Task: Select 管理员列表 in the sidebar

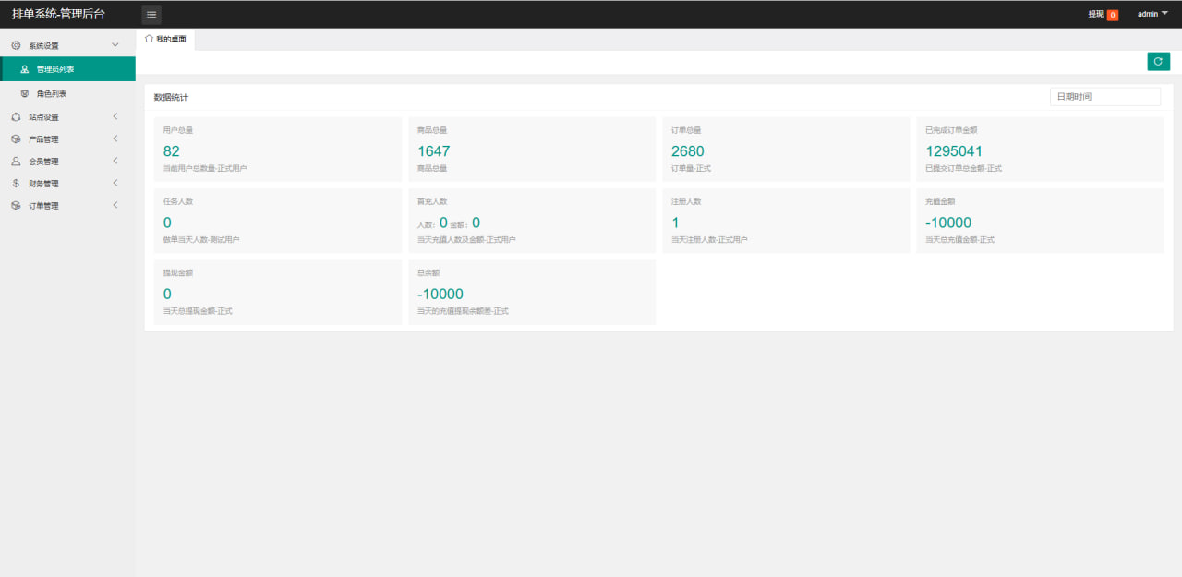Action: (x=55, y=69)
